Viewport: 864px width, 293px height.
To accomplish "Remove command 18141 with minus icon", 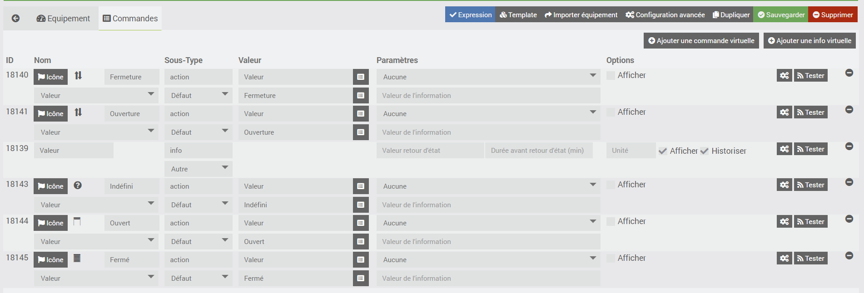I will pyautogui.click(x=849, y=110).
